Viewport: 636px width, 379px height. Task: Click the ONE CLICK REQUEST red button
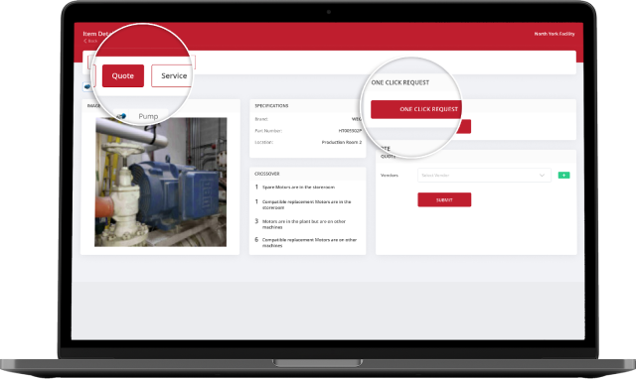click(416, 109)
